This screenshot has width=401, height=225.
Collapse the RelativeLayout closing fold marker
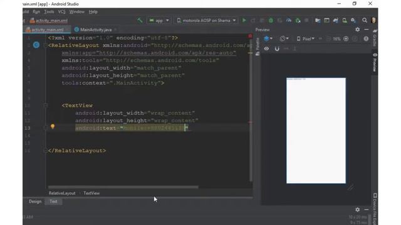pos(46,151)
